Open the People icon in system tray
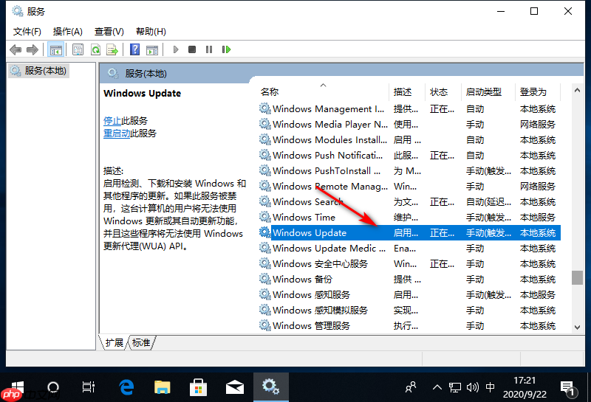 click(x=411, y=387)
